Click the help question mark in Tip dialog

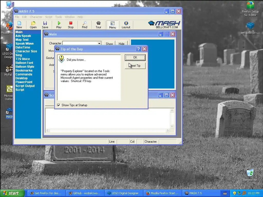coord(138,49)
